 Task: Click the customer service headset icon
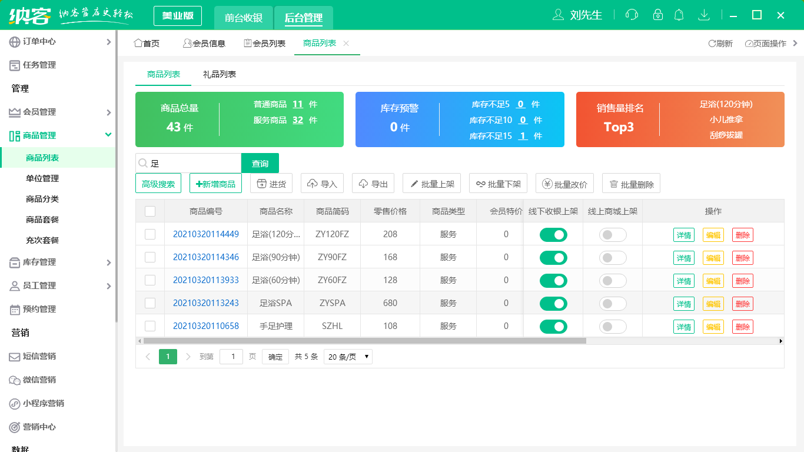(632, 15)
